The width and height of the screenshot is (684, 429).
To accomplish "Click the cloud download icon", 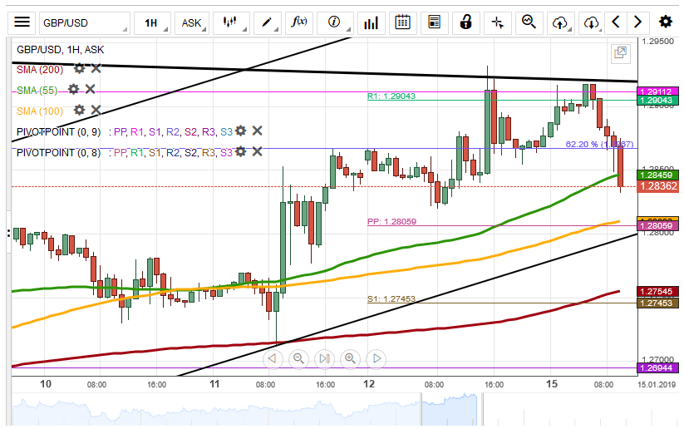I will pos(590,22).
